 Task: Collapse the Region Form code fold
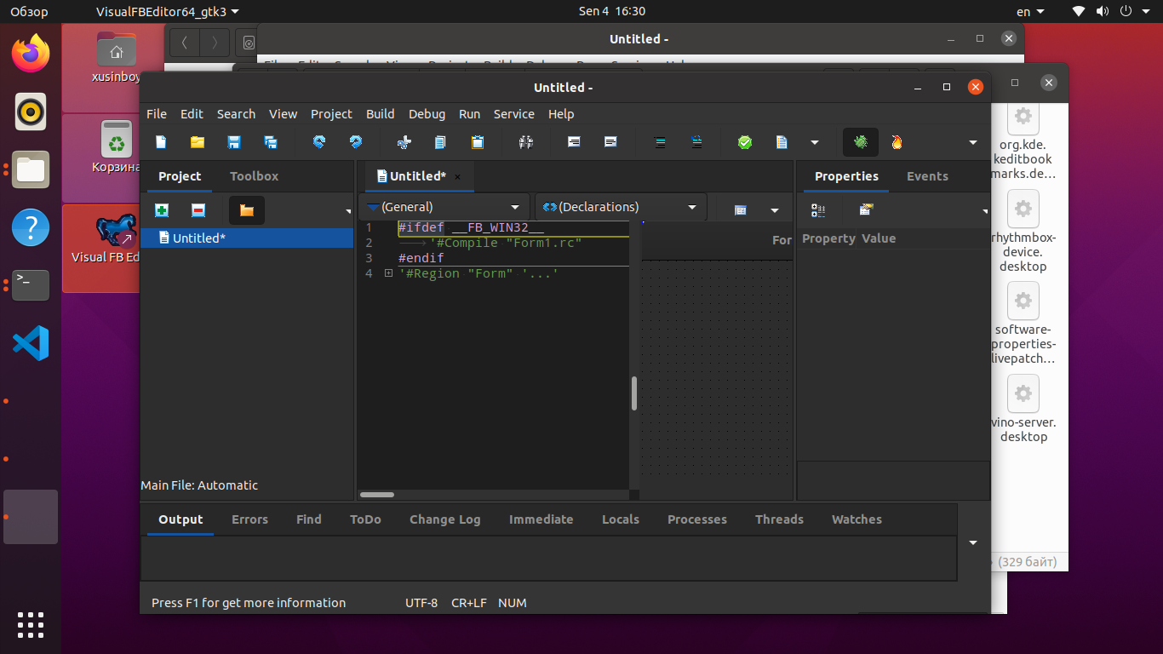point(389,273)
